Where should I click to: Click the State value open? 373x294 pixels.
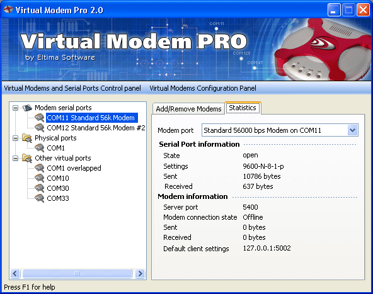click(250, 155)
